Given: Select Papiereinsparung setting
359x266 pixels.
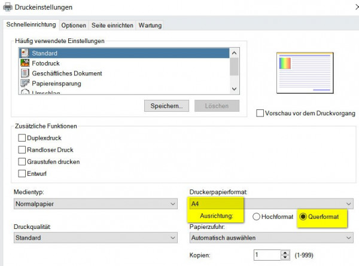Looking at the screenshot, I should 124,83.
